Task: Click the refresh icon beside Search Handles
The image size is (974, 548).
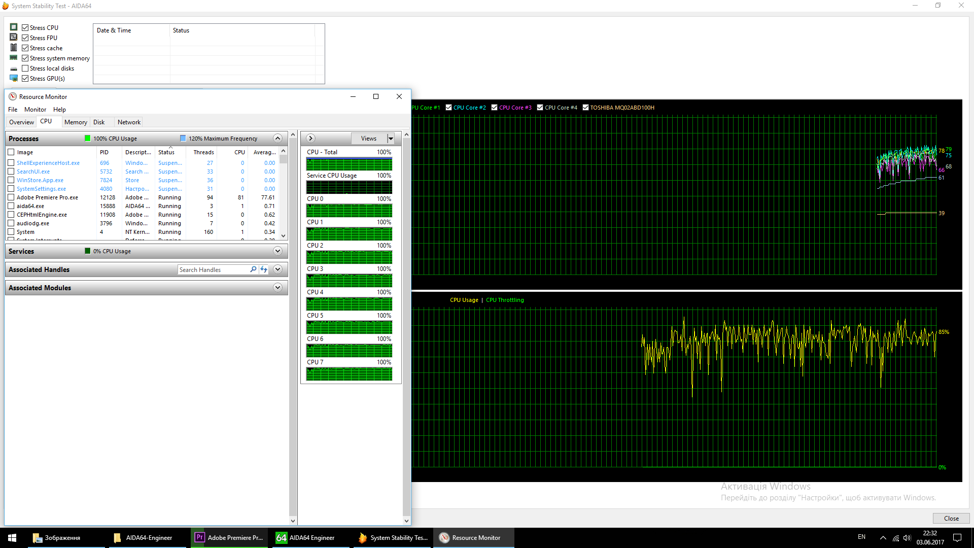Action: click(264, 269)
